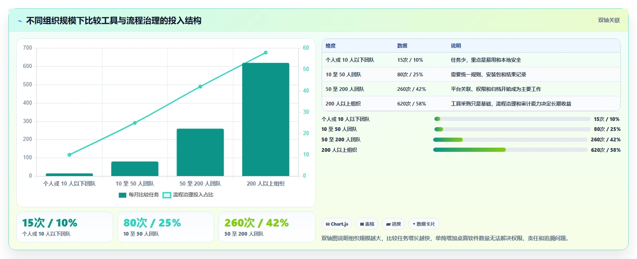Click the dark green 每月比较任务 legend swatch
Screen dimensions: 637x259
coord(122,195)
